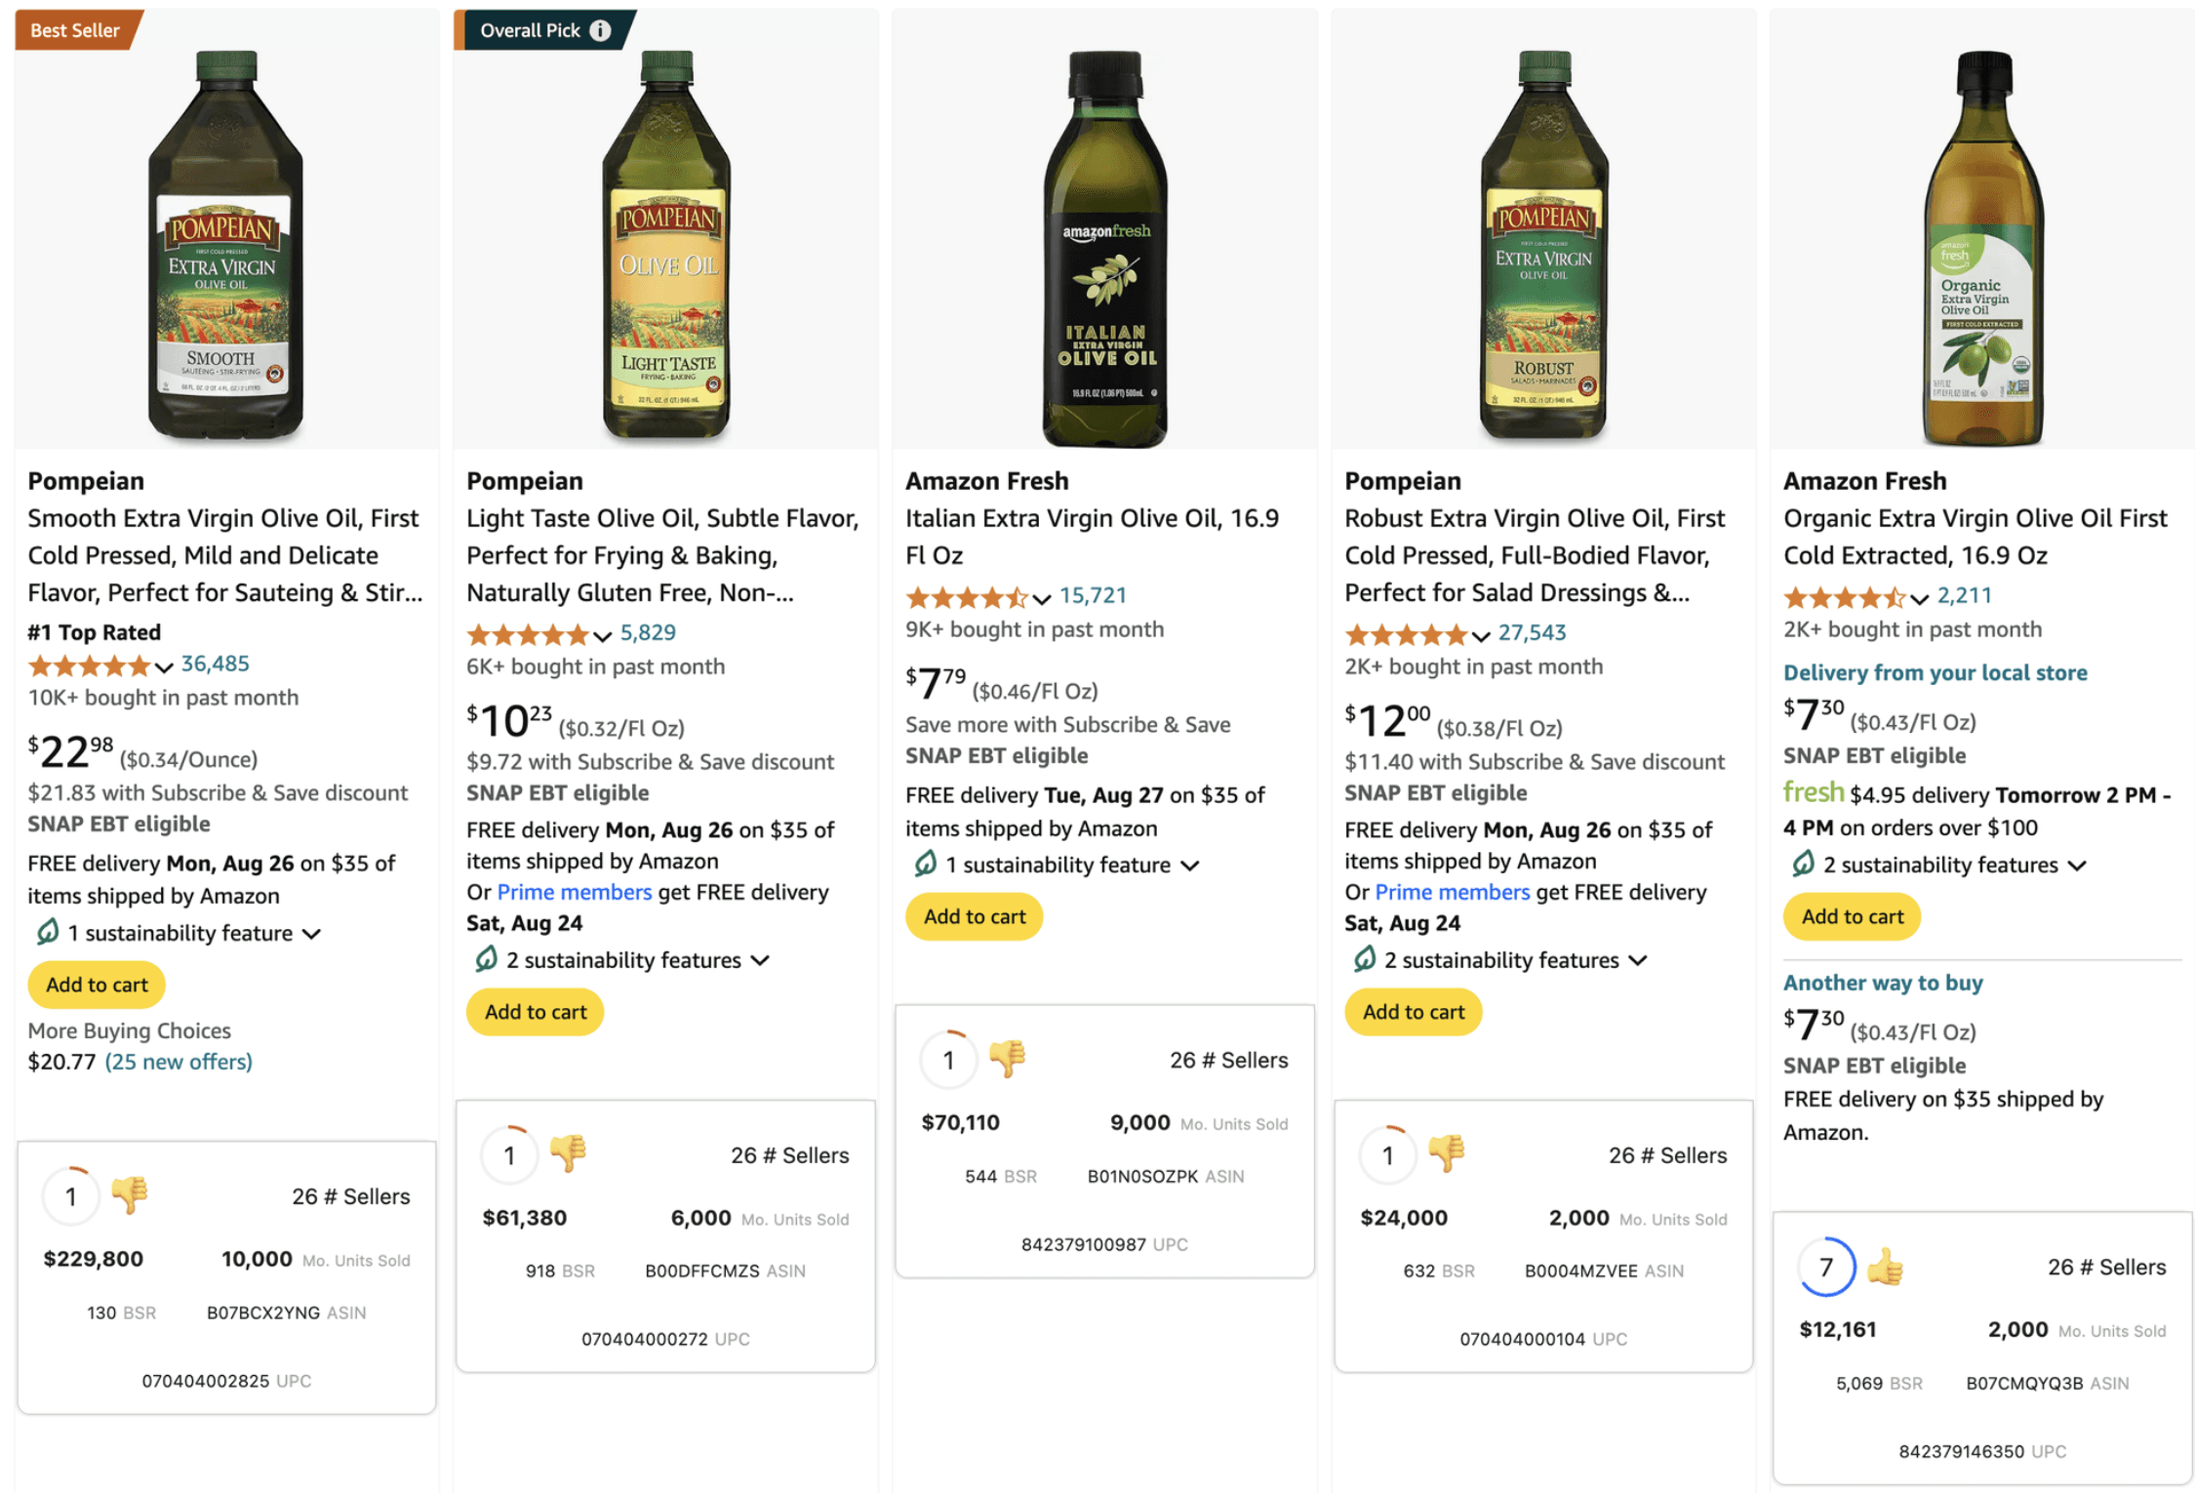Click the info icon beside Overall Pick
The image size is (2195, 1493).
(601, 30)
